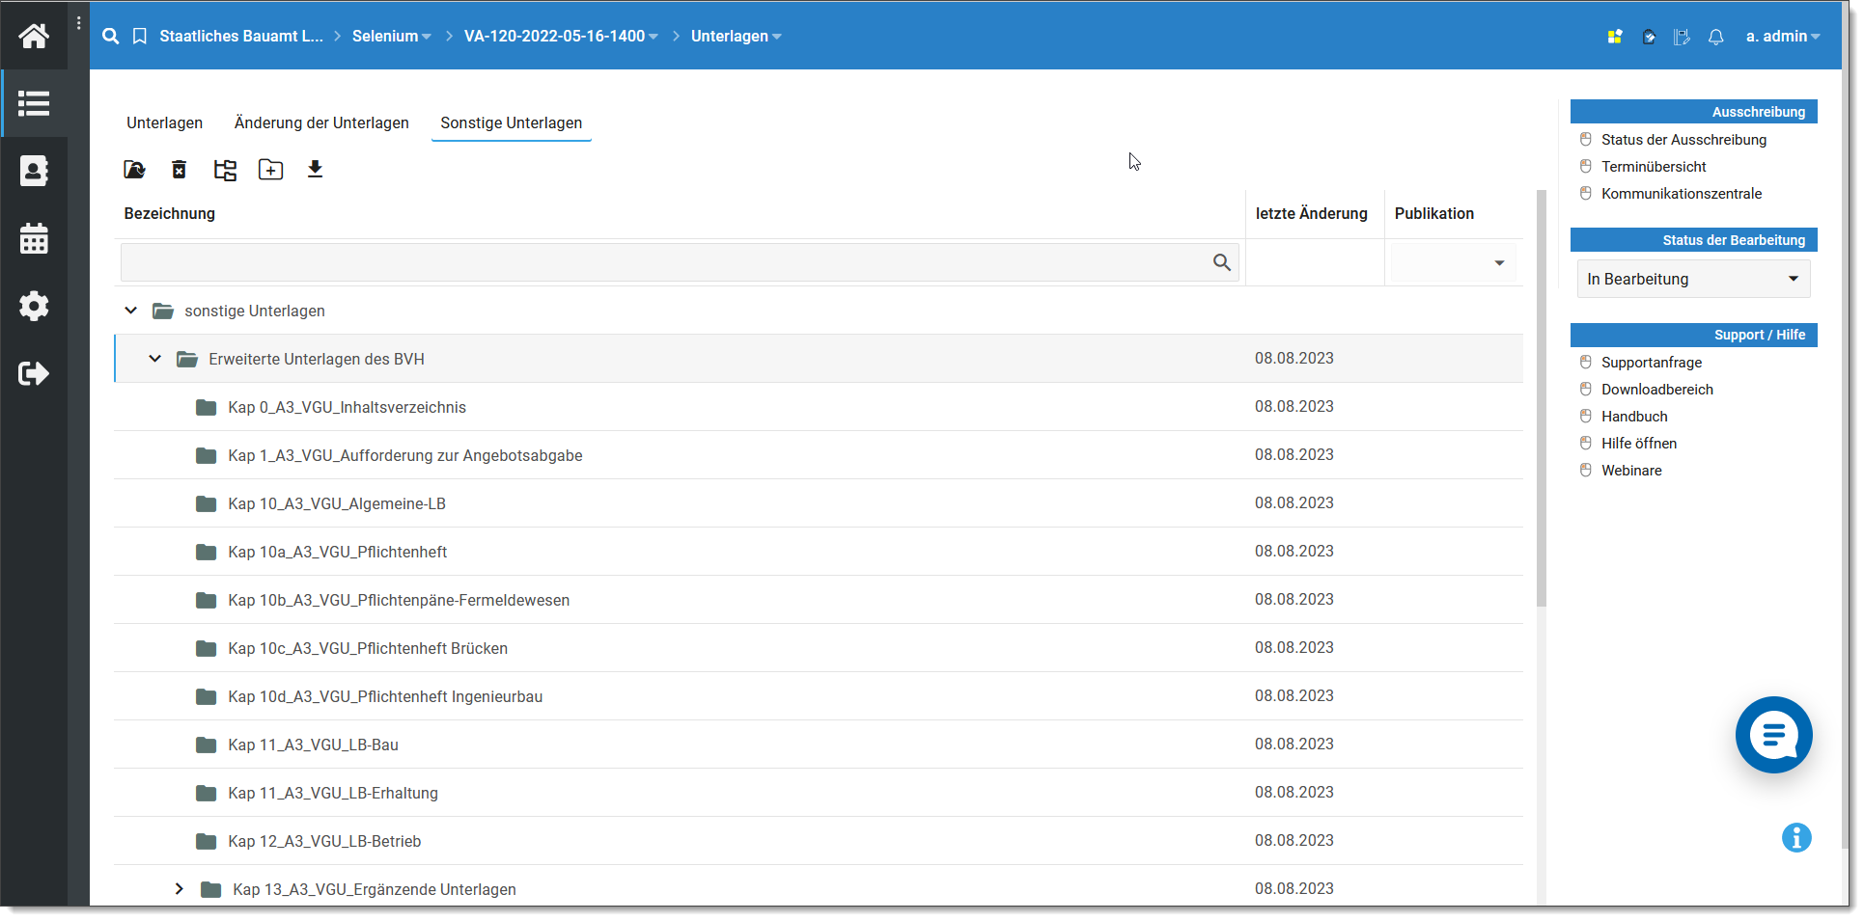Click the delete trash toolbar icon
This screenshot has height=921, width=1864.
click(x=180, y=170)
